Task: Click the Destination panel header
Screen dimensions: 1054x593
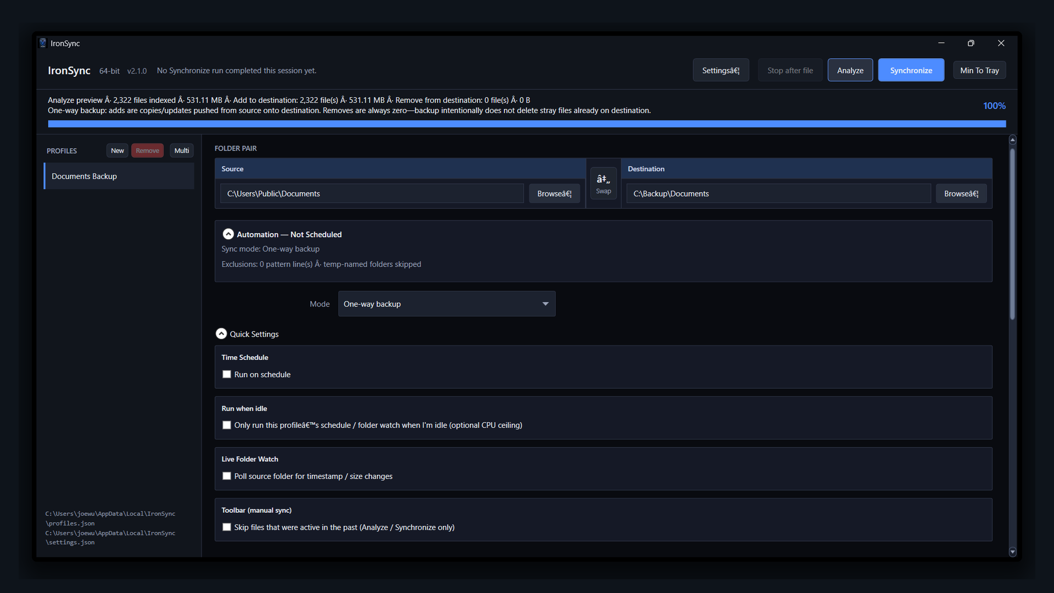Action: (x=806, y=169)
